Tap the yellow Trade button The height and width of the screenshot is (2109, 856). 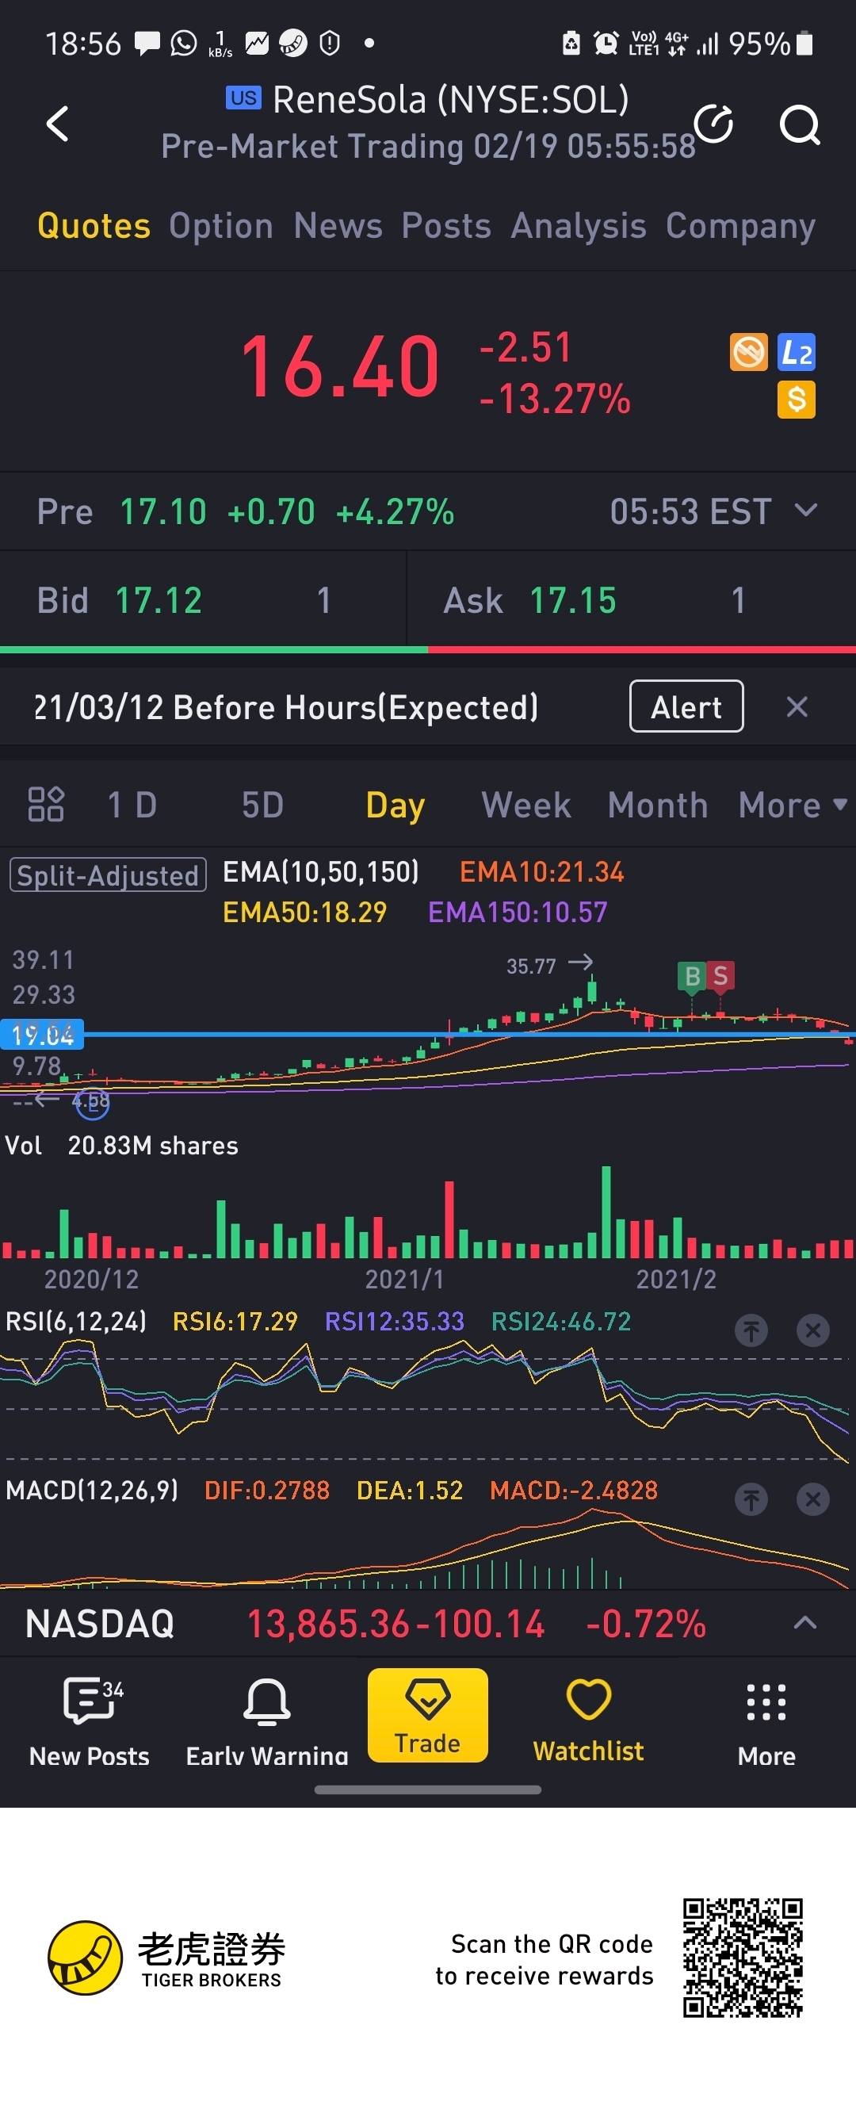pos(427,1716)
